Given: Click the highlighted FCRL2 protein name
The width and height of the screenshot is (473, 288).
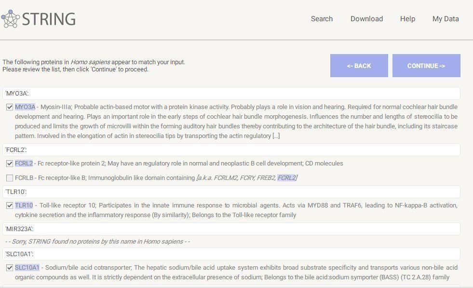Looking at the screenshot, I should click(24, 164).
